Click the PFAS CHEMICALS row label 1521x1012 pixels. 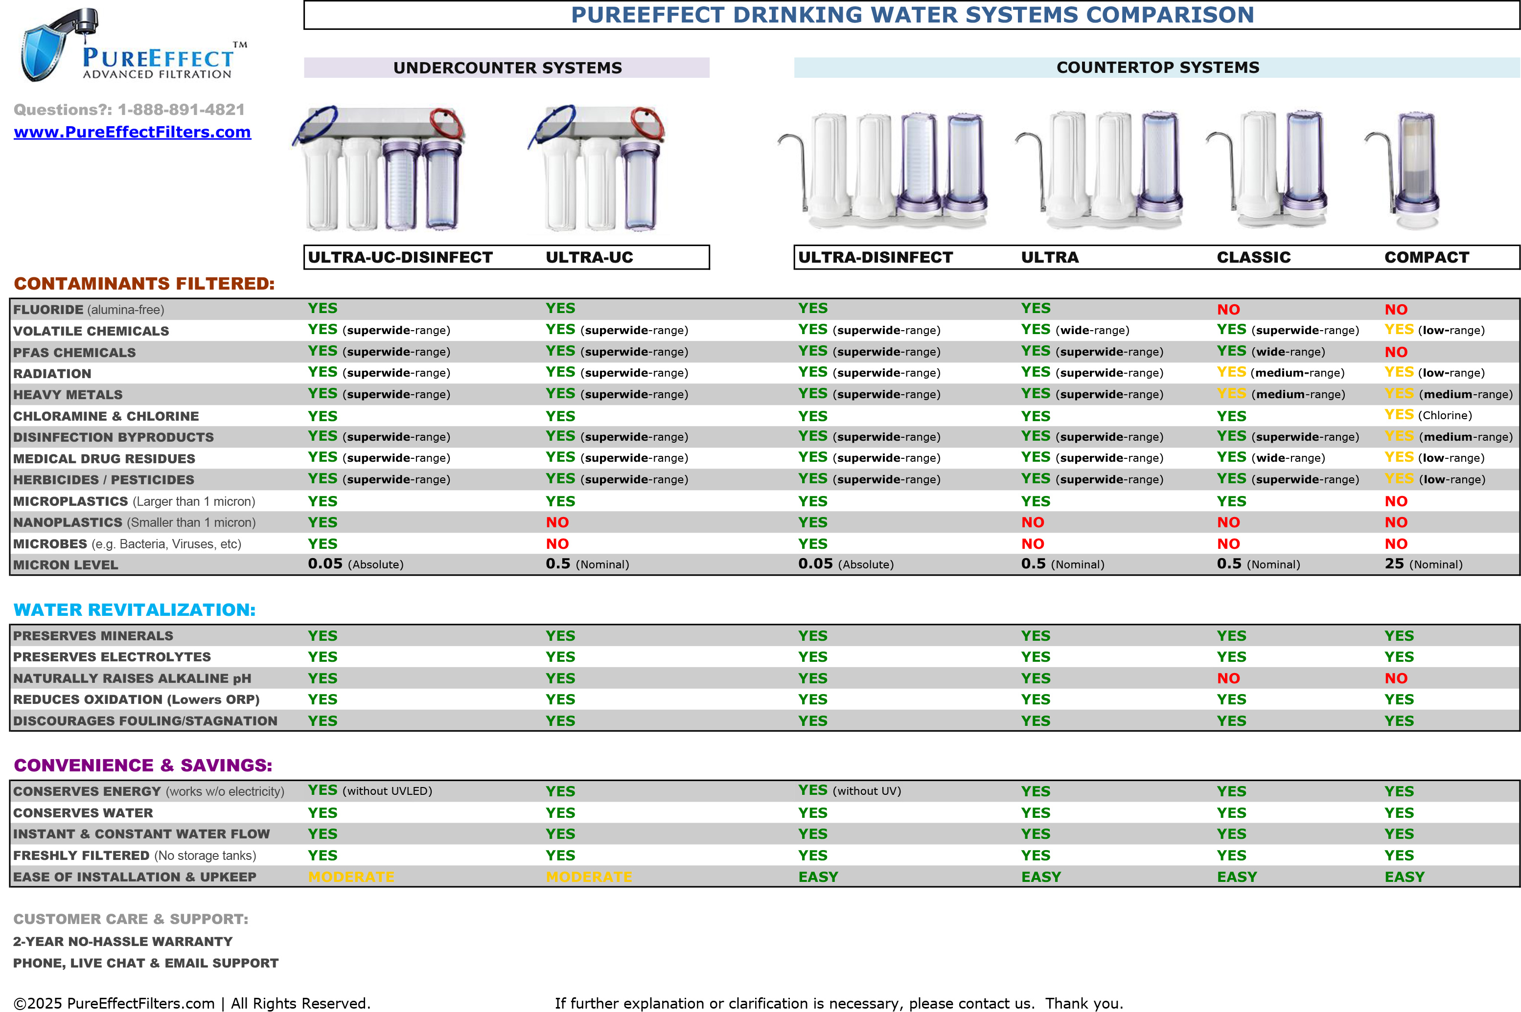tap(75, 352)
